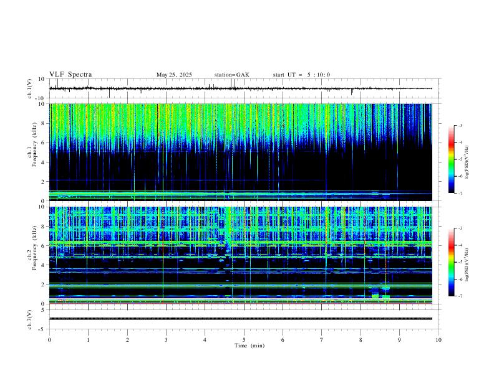494x381 pixels.
Task: Click the "VLF Spectra" plot title
Action: [x=70, y=75]
